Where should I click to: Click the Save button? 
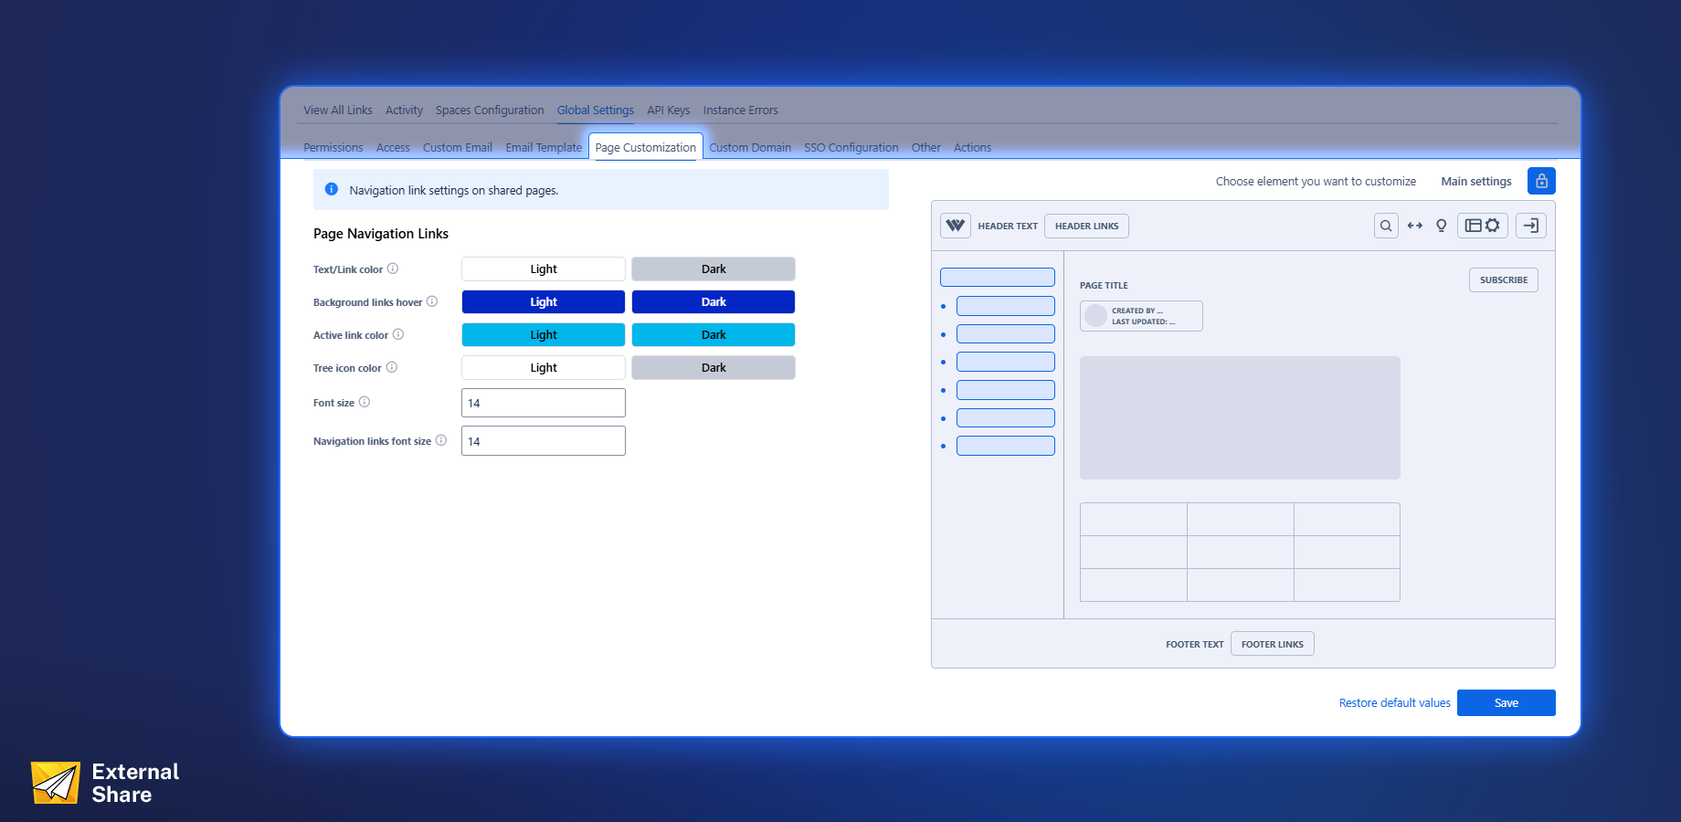(1507, 702)
